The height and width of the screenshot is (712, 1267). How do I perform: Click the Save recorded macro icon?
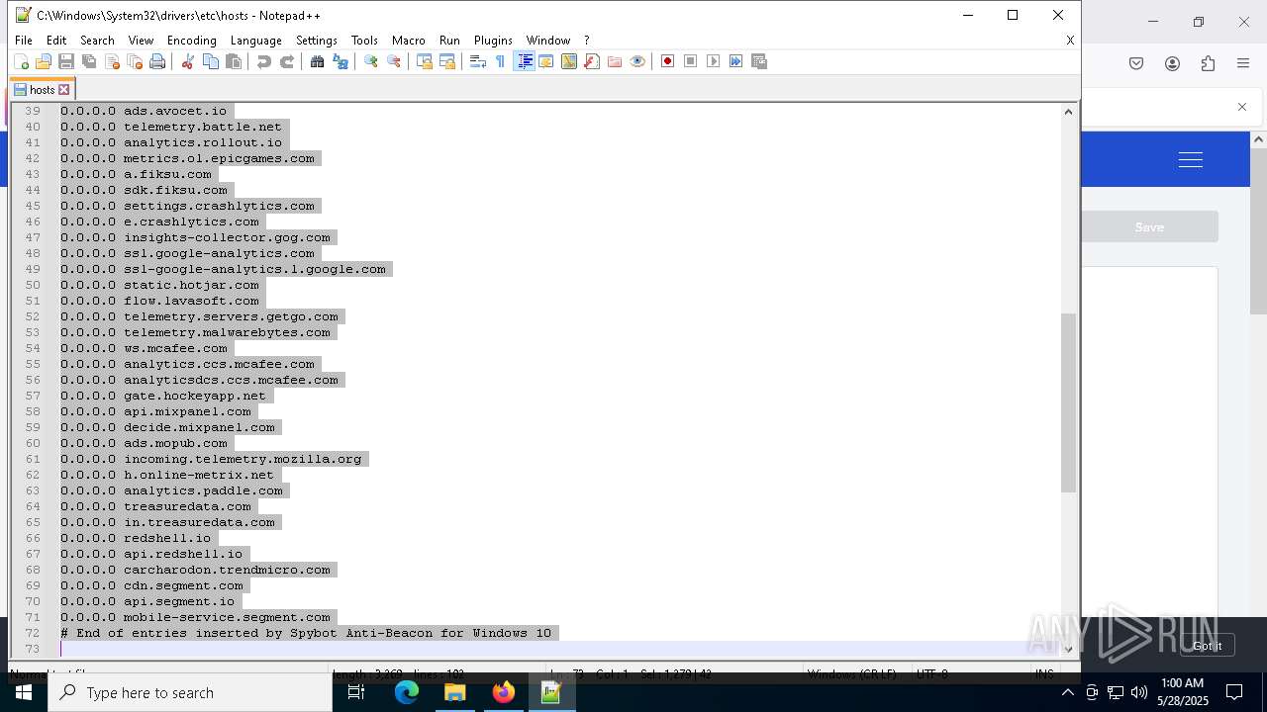(760, 61)
